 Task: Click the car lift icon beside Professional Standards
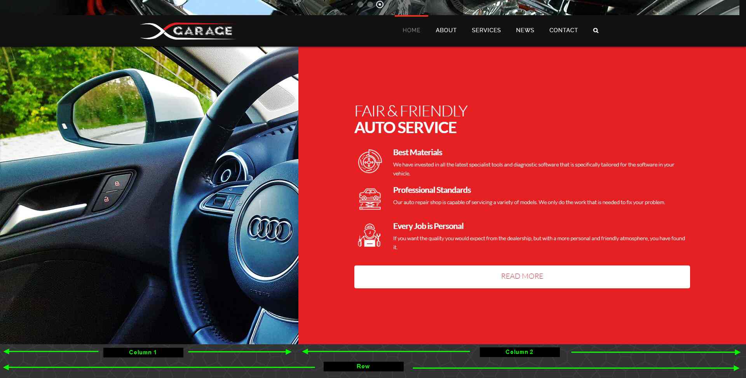pos(370,199)
